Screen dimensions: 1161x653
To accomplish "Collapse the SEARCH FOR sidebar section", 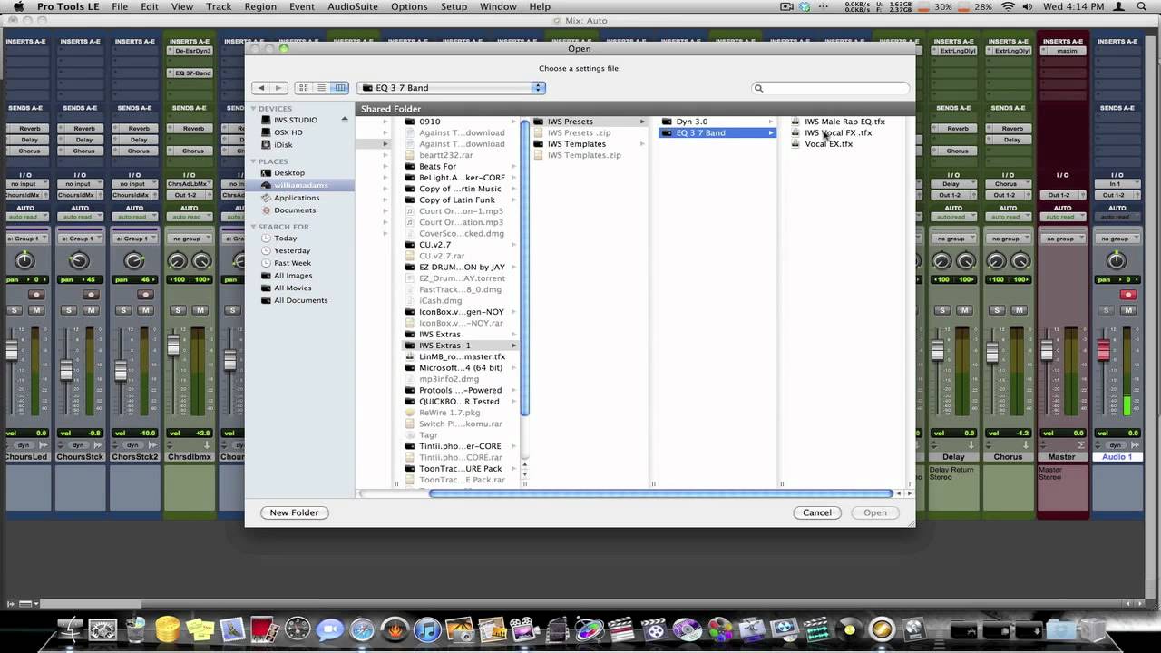I will pyautogui.click(x=254, y=227).
